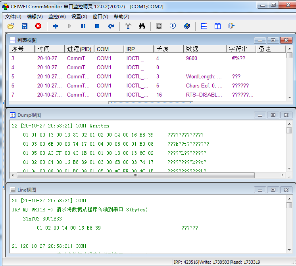The width and height of the screenshot is (296, 266).
Task: Open the 设置(X) menu
Action: pyautogui.click(x=79, y=17)
